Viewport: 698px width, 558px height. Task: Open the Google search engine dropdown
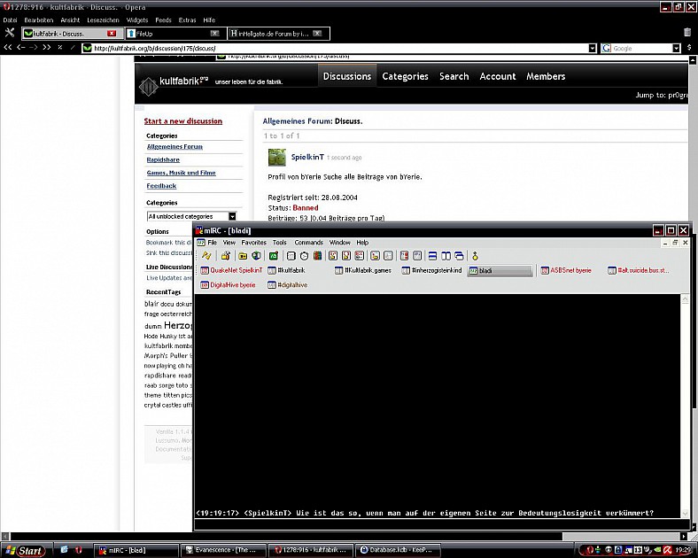click(676, 48)
